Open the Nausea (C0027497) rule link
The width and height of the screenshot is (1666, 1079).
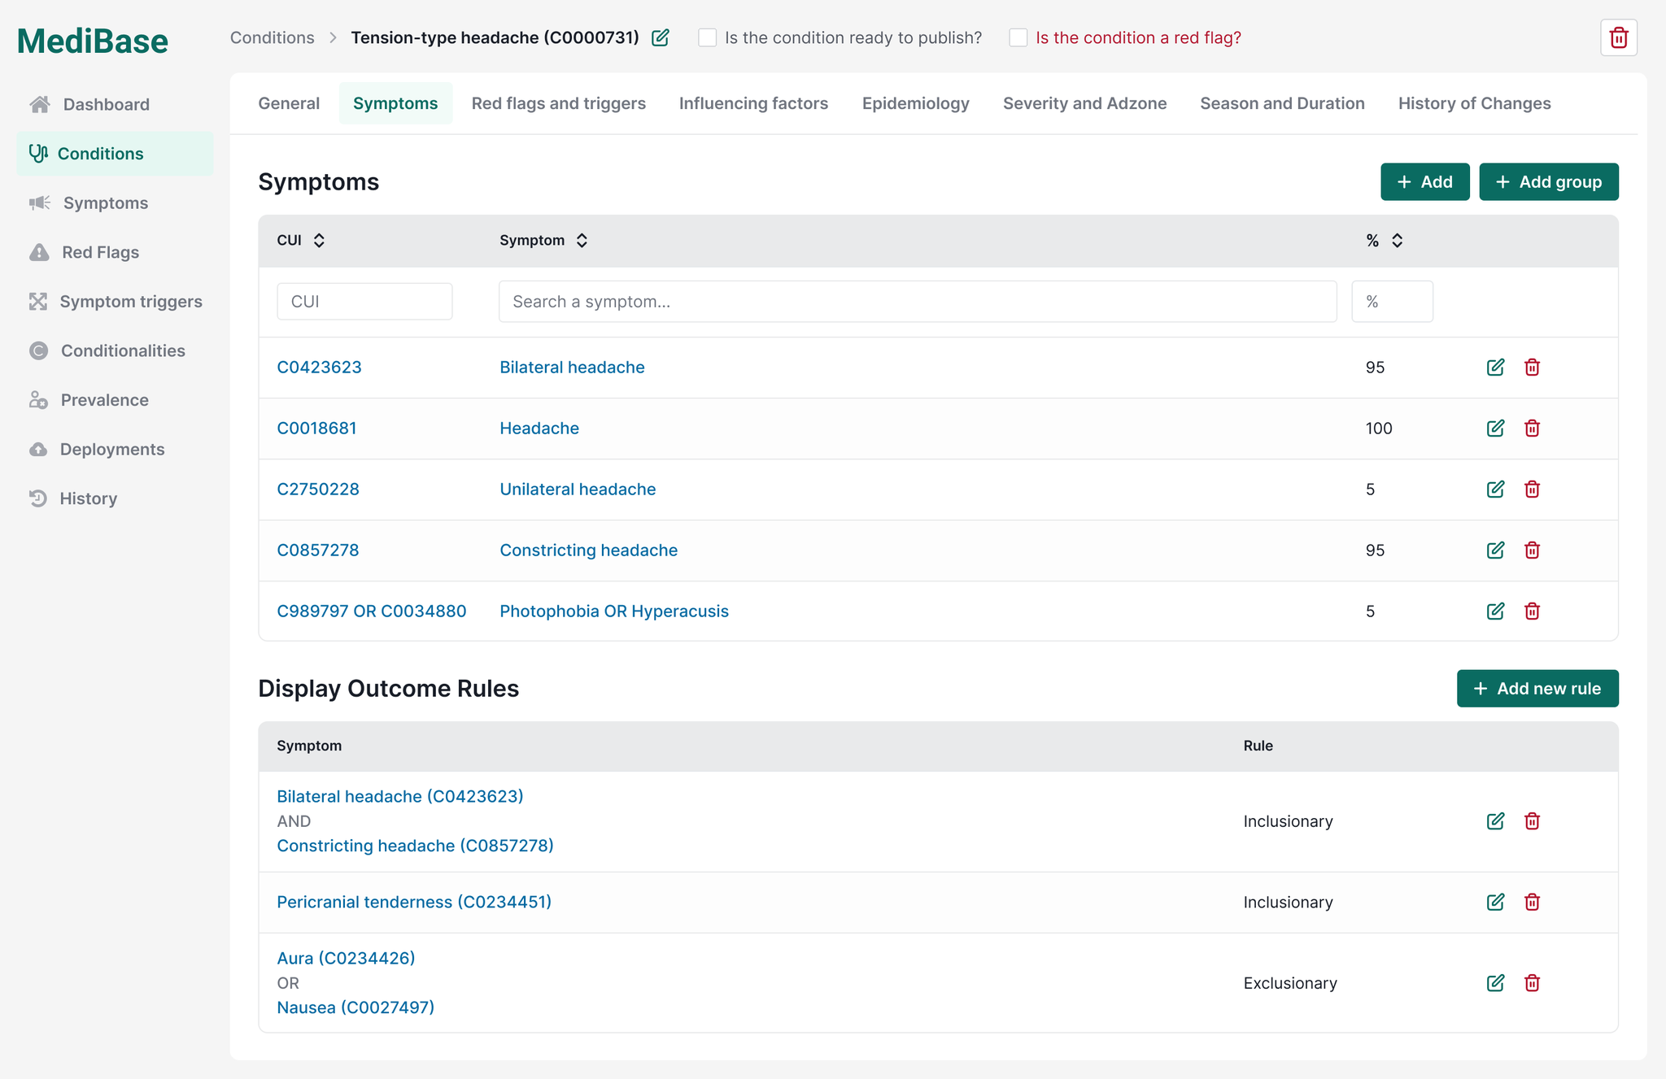(x=355, y=1007)
